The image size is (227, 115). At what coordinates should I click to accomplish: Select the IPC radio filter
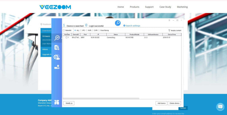81,31
